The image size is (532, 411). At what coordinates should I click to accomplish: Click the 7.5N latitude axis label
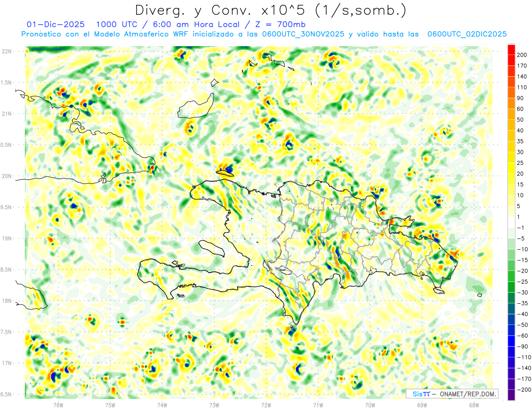6,332
